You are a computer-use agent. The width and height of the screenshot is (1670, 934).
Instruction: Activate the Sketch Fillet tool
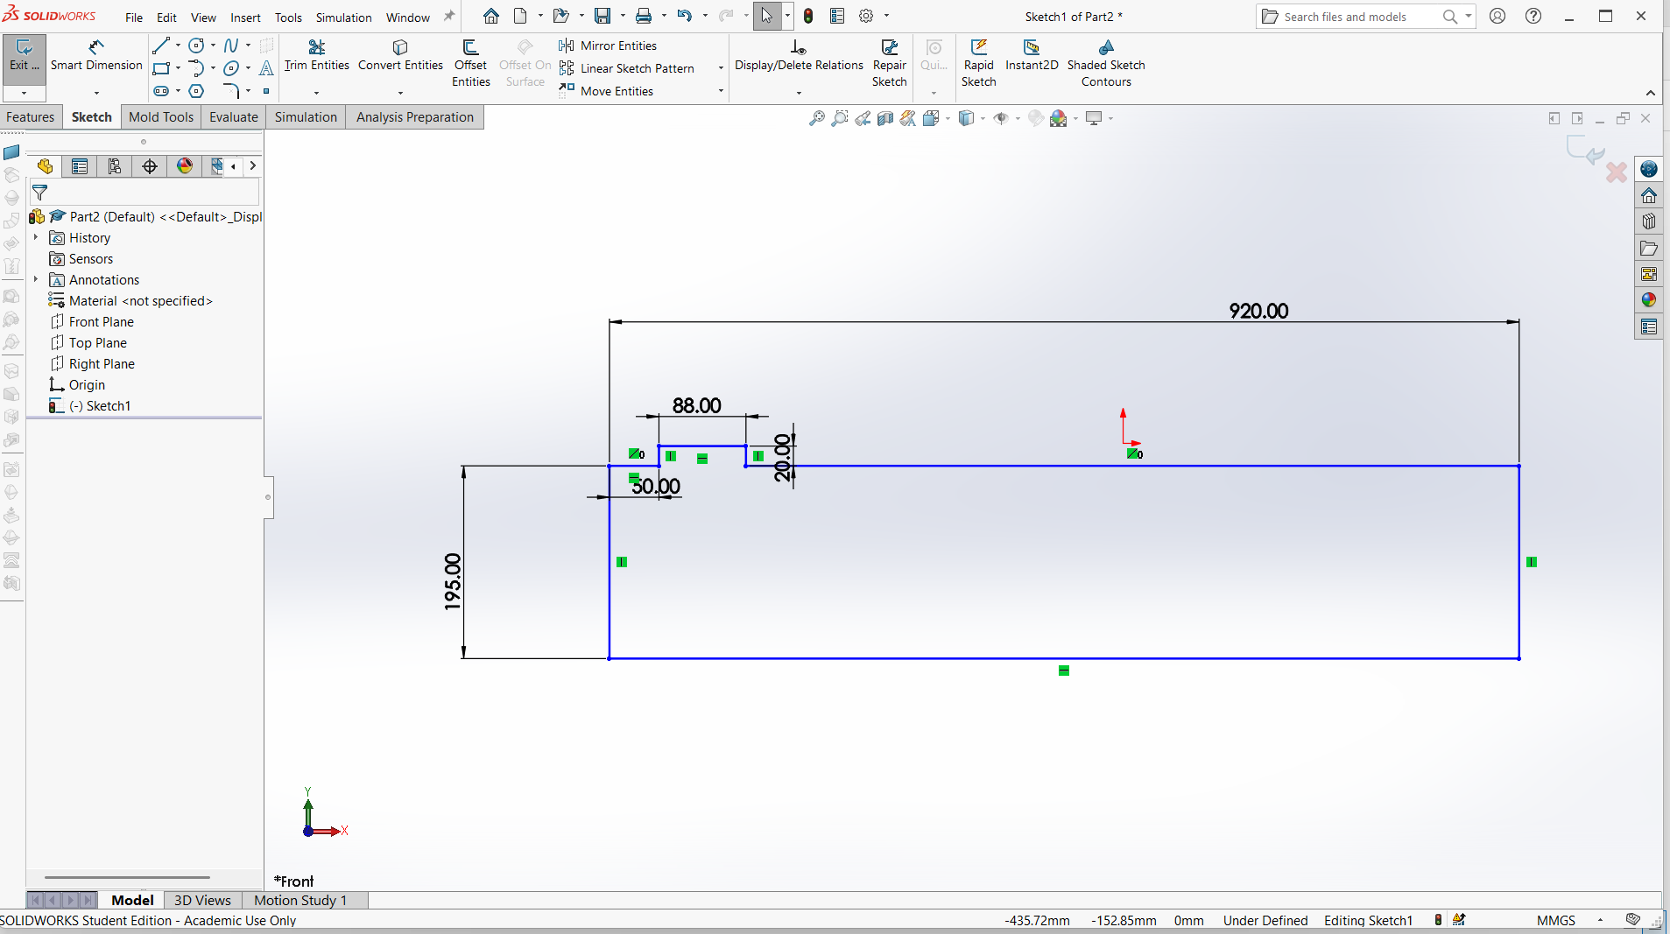coord(231,91)
